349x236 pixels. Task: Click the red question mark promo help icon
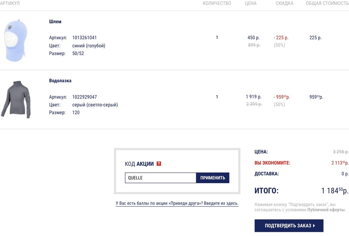coord(159,164)
